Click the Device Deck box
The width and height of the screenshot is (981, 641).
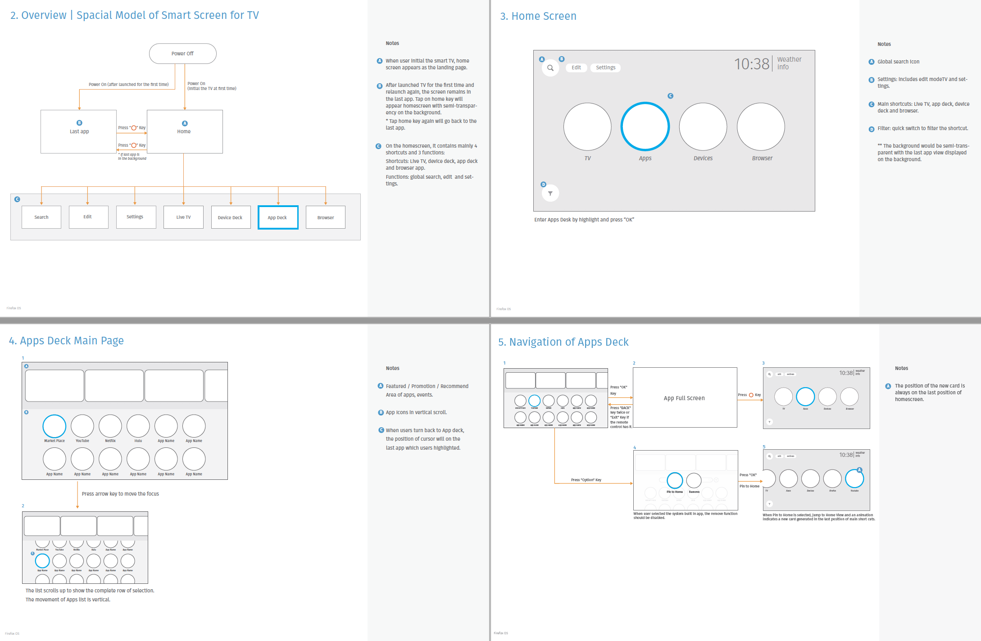(x=231, y=217)
